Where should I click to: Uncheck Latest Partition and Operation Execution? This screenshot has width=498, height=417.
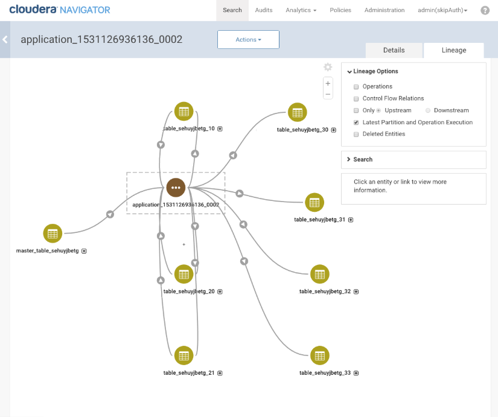356,123
